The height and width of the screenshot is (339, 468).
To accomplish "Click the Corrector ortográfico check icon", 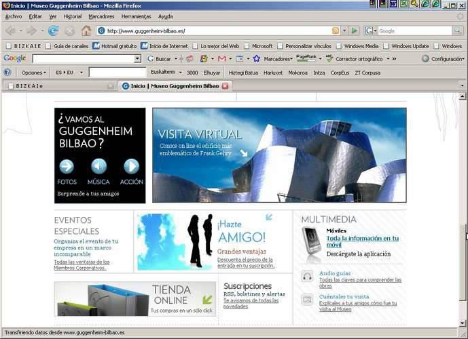I will coord(329,59).
